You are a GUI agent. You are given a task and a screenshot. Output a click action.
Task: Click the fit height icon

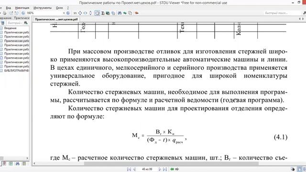[x=90, y=13]
